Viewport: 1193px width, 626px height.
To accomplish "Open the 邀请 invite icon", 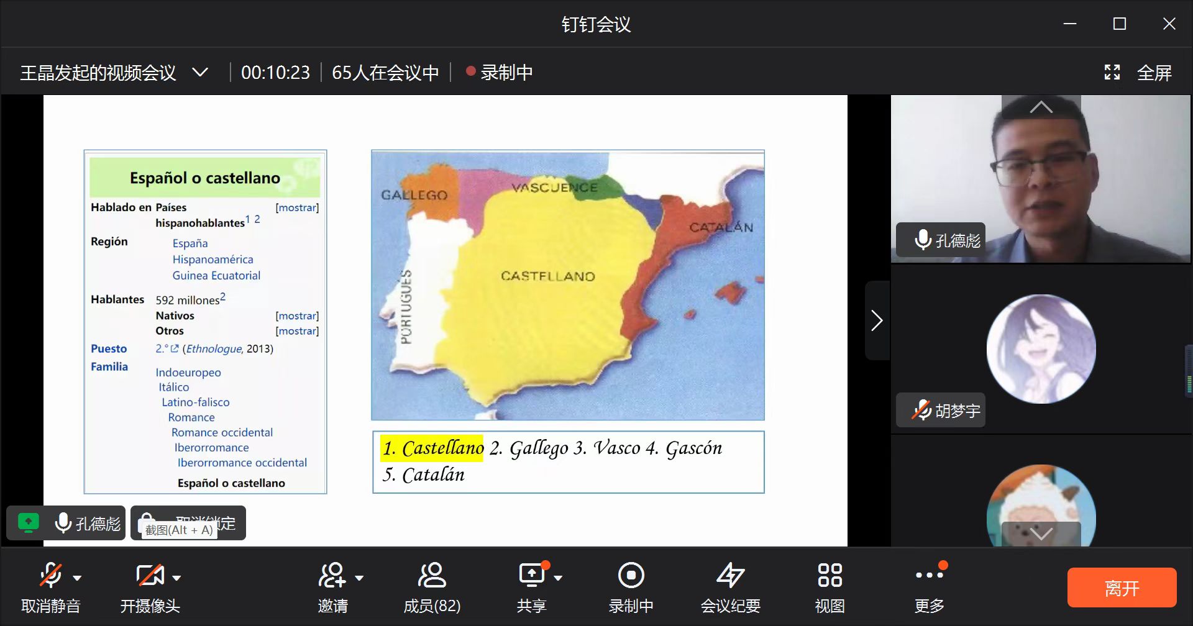I will [332, 576].
